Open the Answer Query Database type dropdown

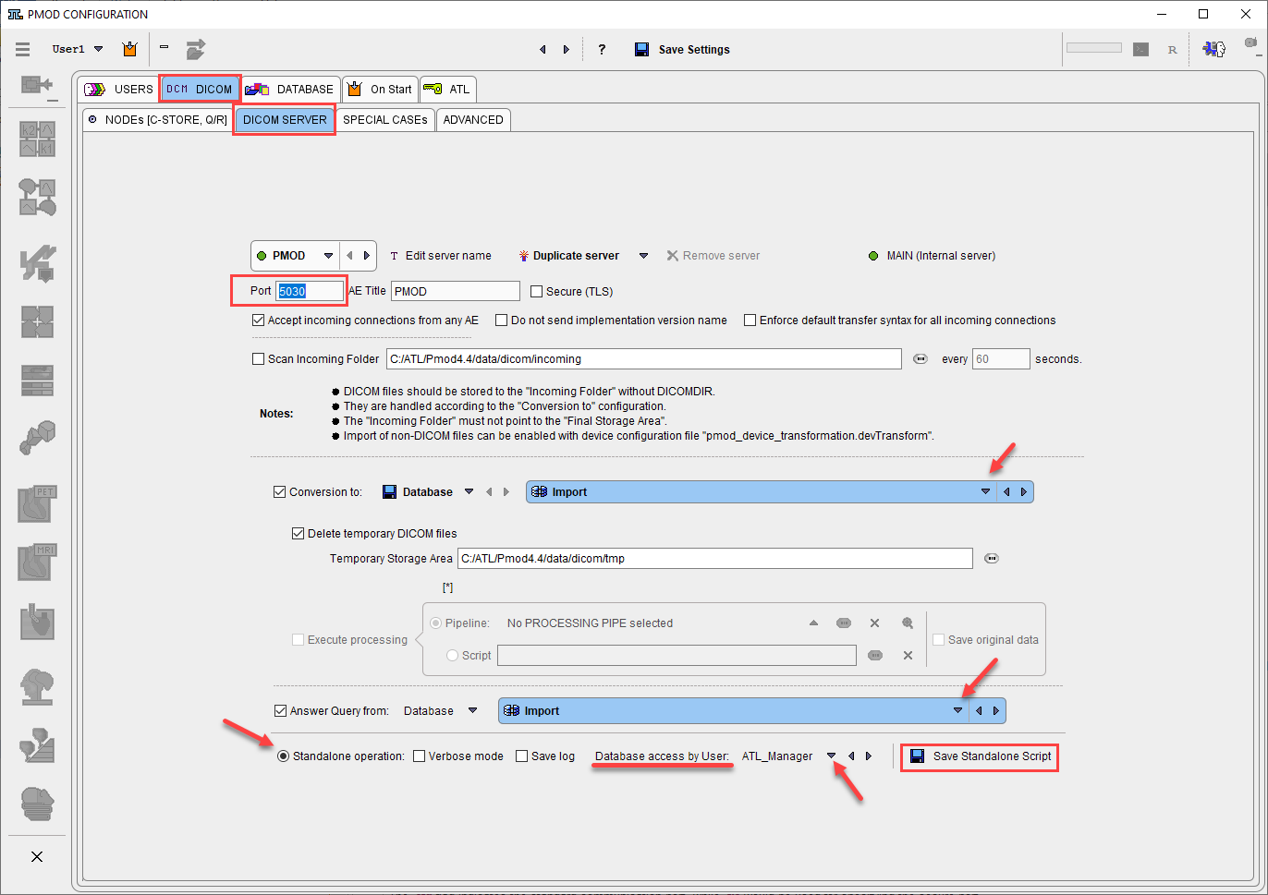(x=472, y=711)
